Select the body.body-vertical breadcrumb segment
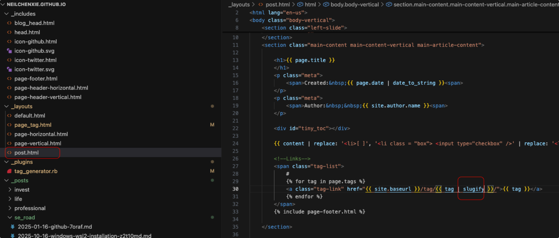Image resolution: width=559 pixels, height=238 pixels. tap(354, 4)
